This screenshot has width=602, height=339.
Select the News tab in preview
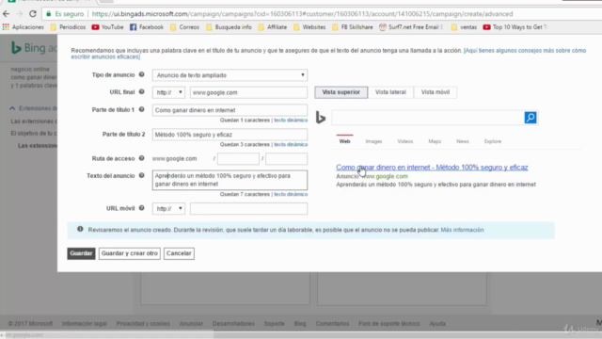463,141
